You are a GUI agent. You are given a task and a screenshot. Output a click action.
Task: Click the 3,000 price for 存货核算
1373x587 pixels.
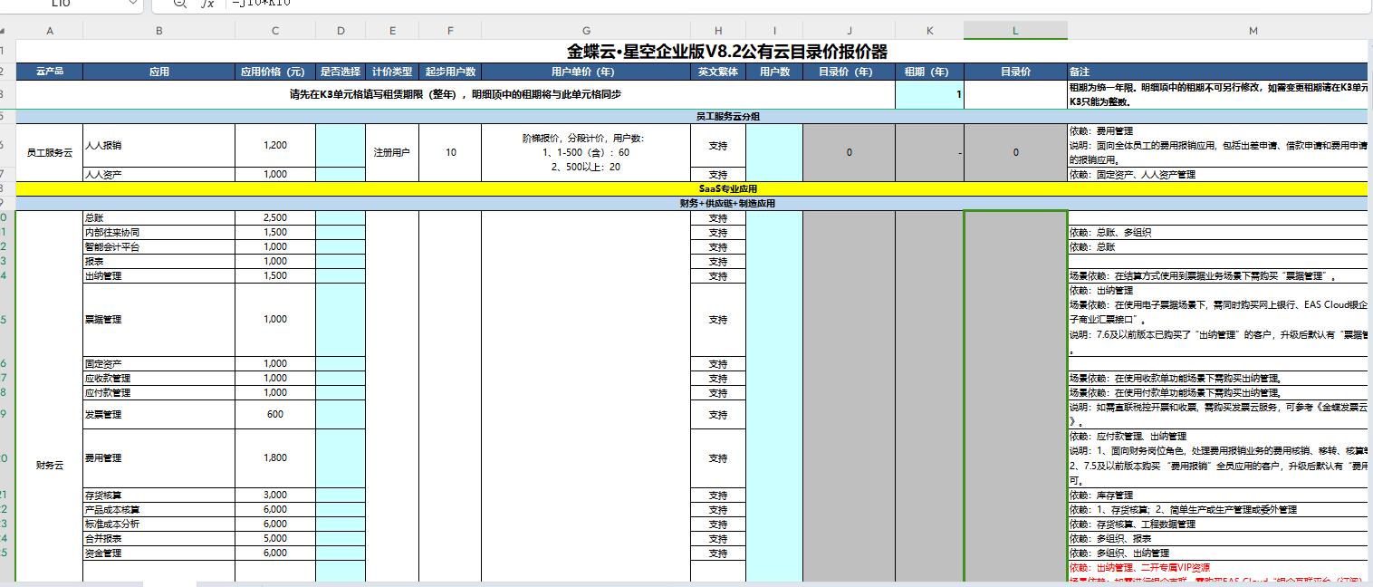[x=275, y=496]
